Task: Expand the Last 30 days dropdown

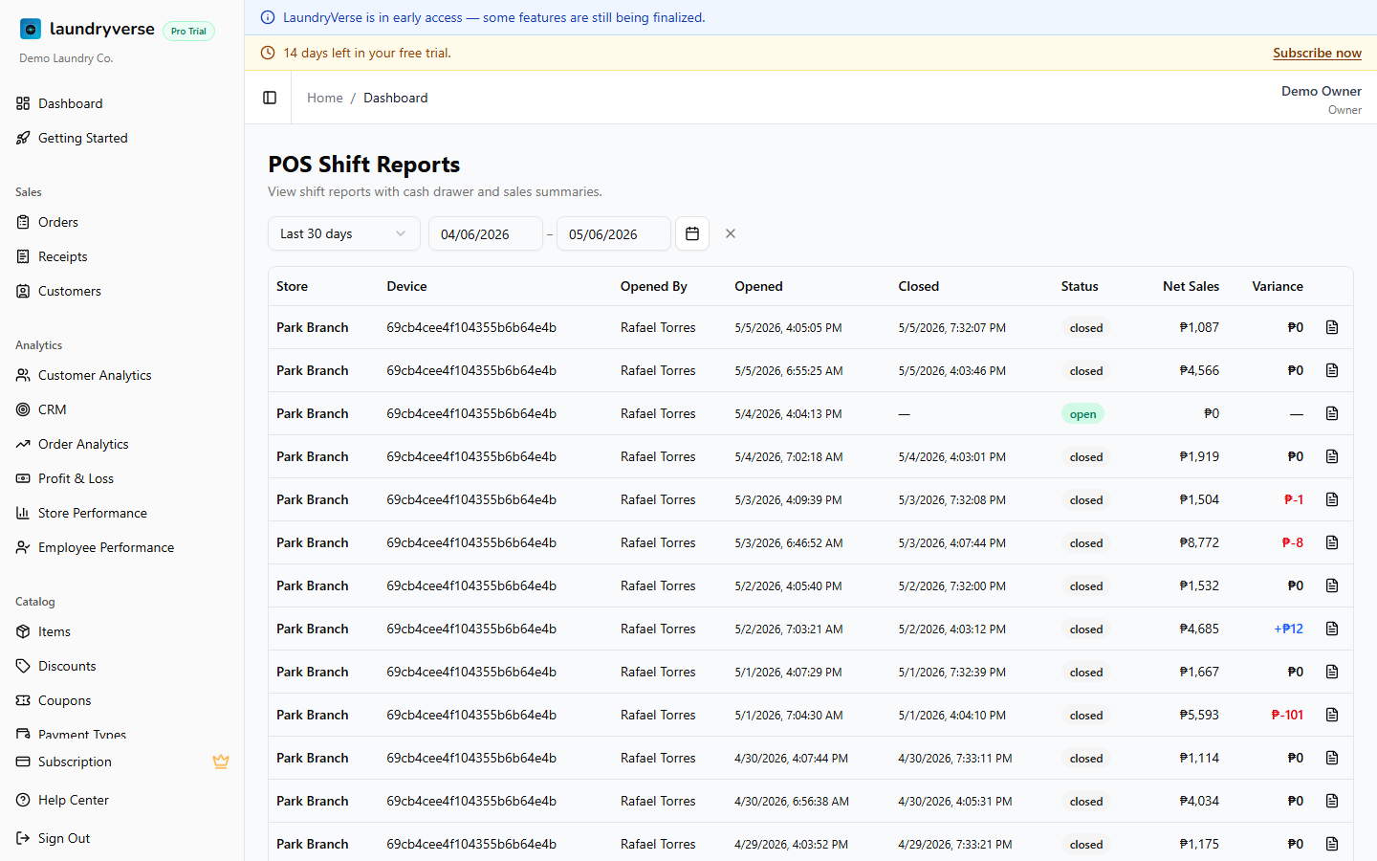Action: (344, 233)
